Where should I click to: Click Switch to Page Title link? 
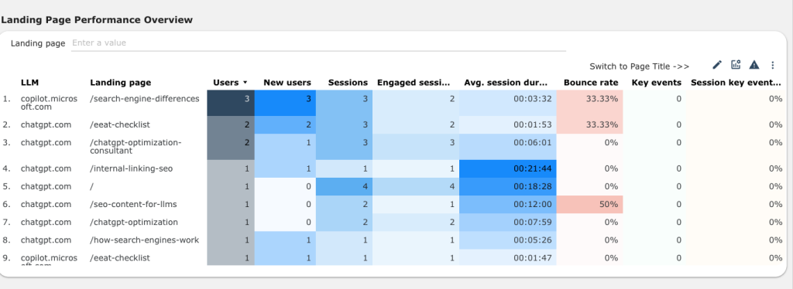click(x=639, y=66)
